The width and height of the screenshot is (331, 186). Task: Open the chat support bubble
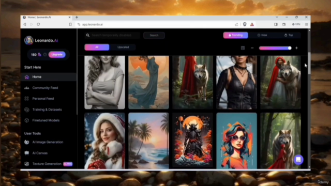pos(298,160)
